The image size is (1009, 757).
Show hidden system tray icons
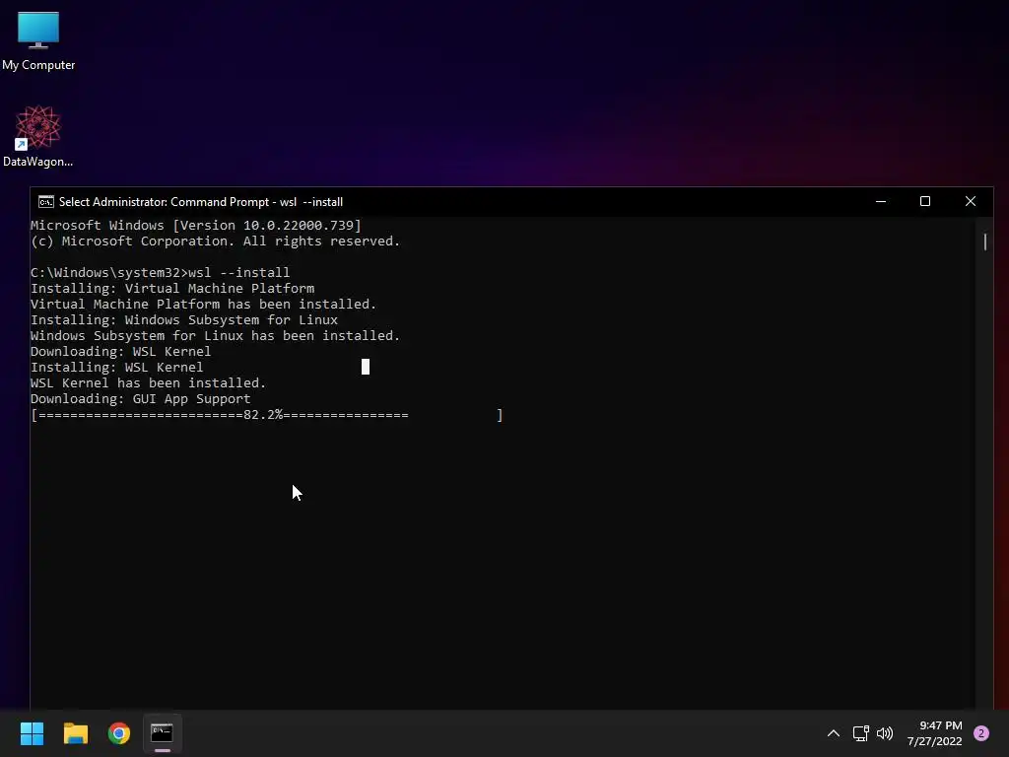click(834, 733)
